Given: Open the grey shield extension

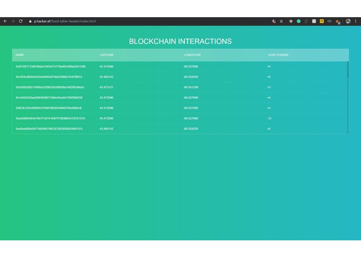Looking at the screenshot, I should [291, 21].
